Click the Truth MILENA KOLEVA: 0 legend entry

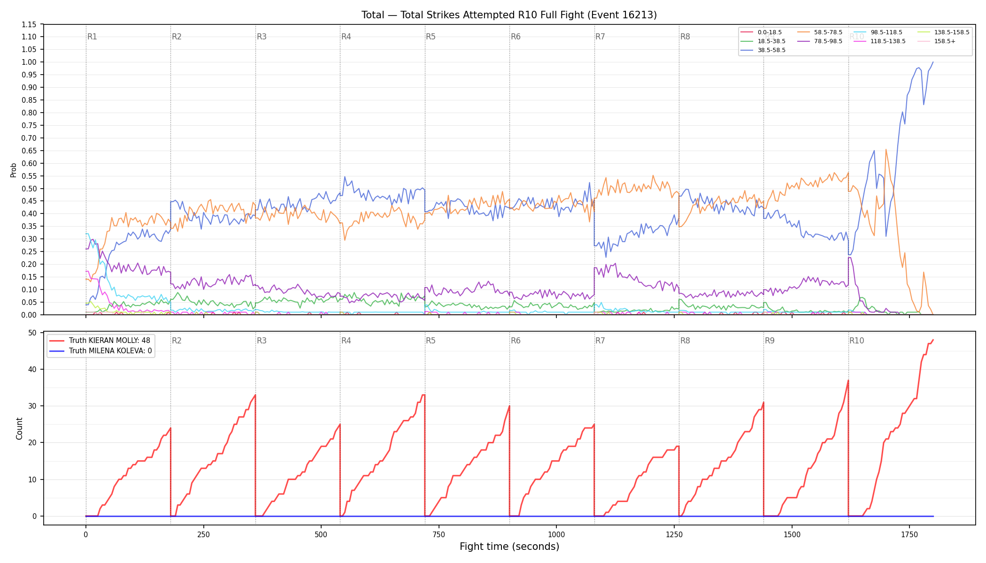101,351
